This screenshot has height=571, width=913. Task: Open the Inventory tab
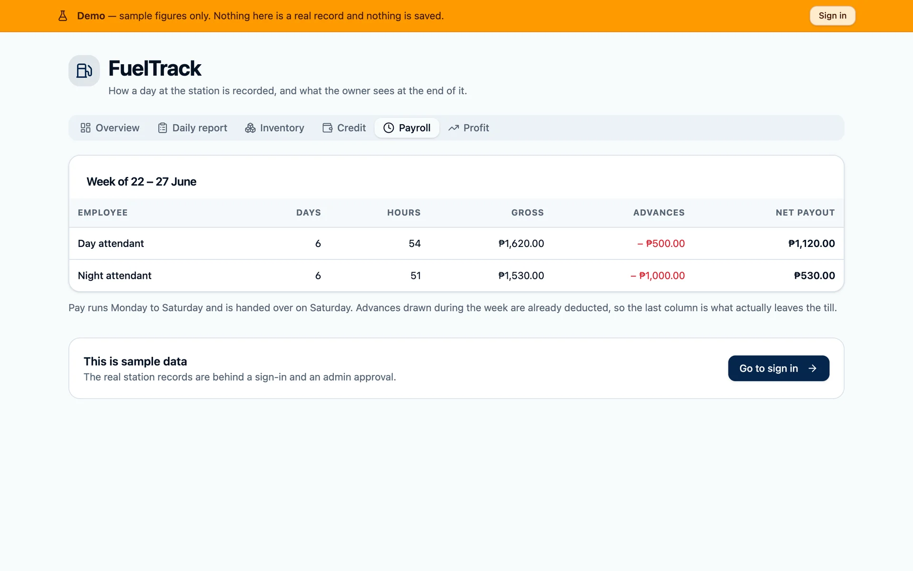click(274, 128)
